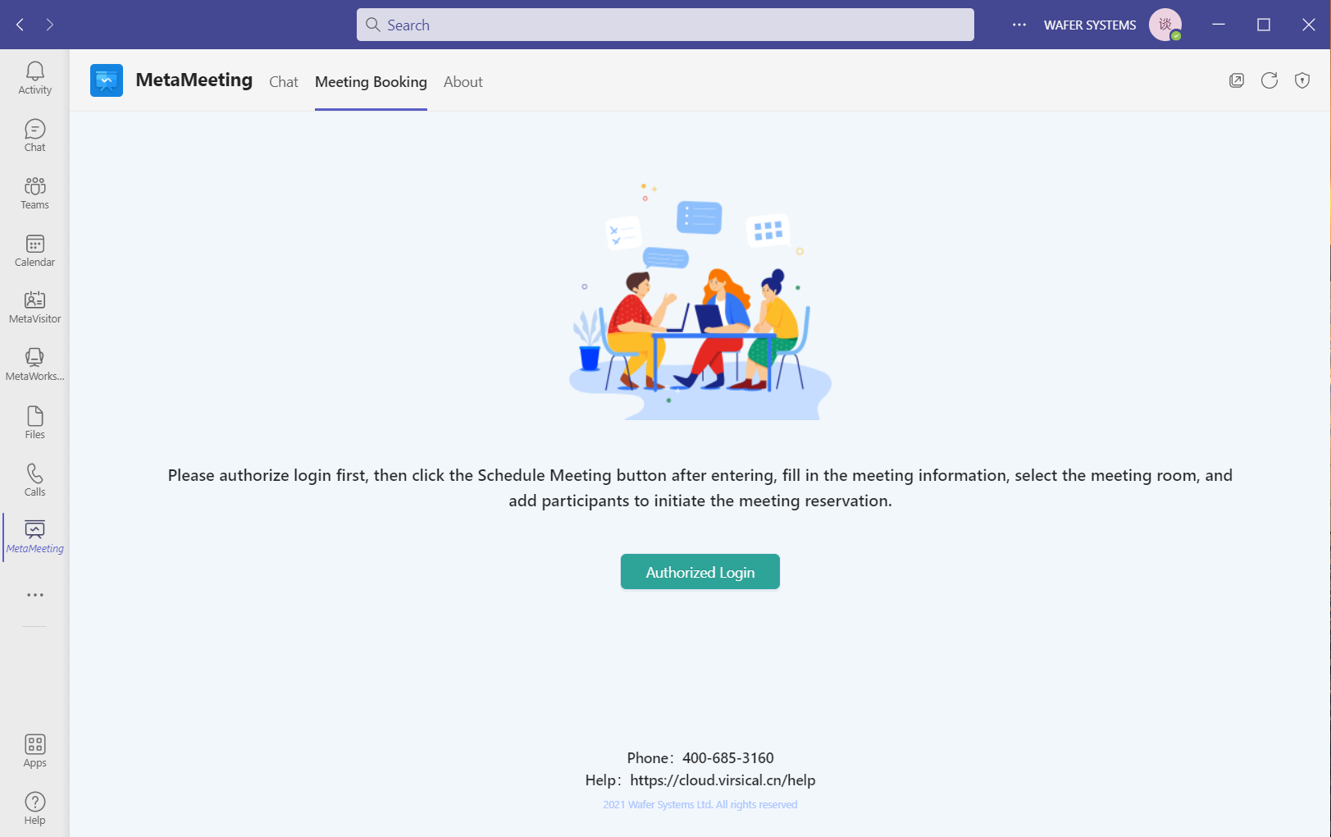This screenshot has width=1331, height=837.
Task: Open Settings and more menu in title bar
Action: click(x=1019, y=25)
